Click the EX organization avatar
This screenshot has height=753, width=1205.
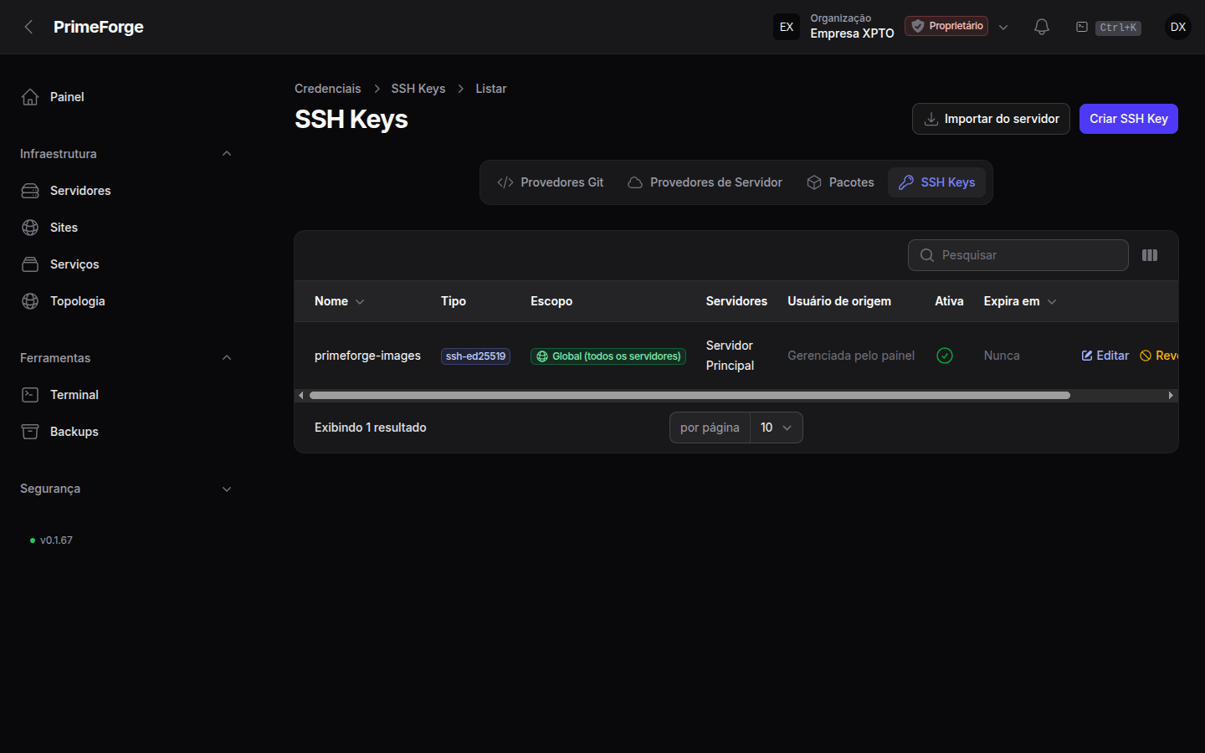point(787,27)
